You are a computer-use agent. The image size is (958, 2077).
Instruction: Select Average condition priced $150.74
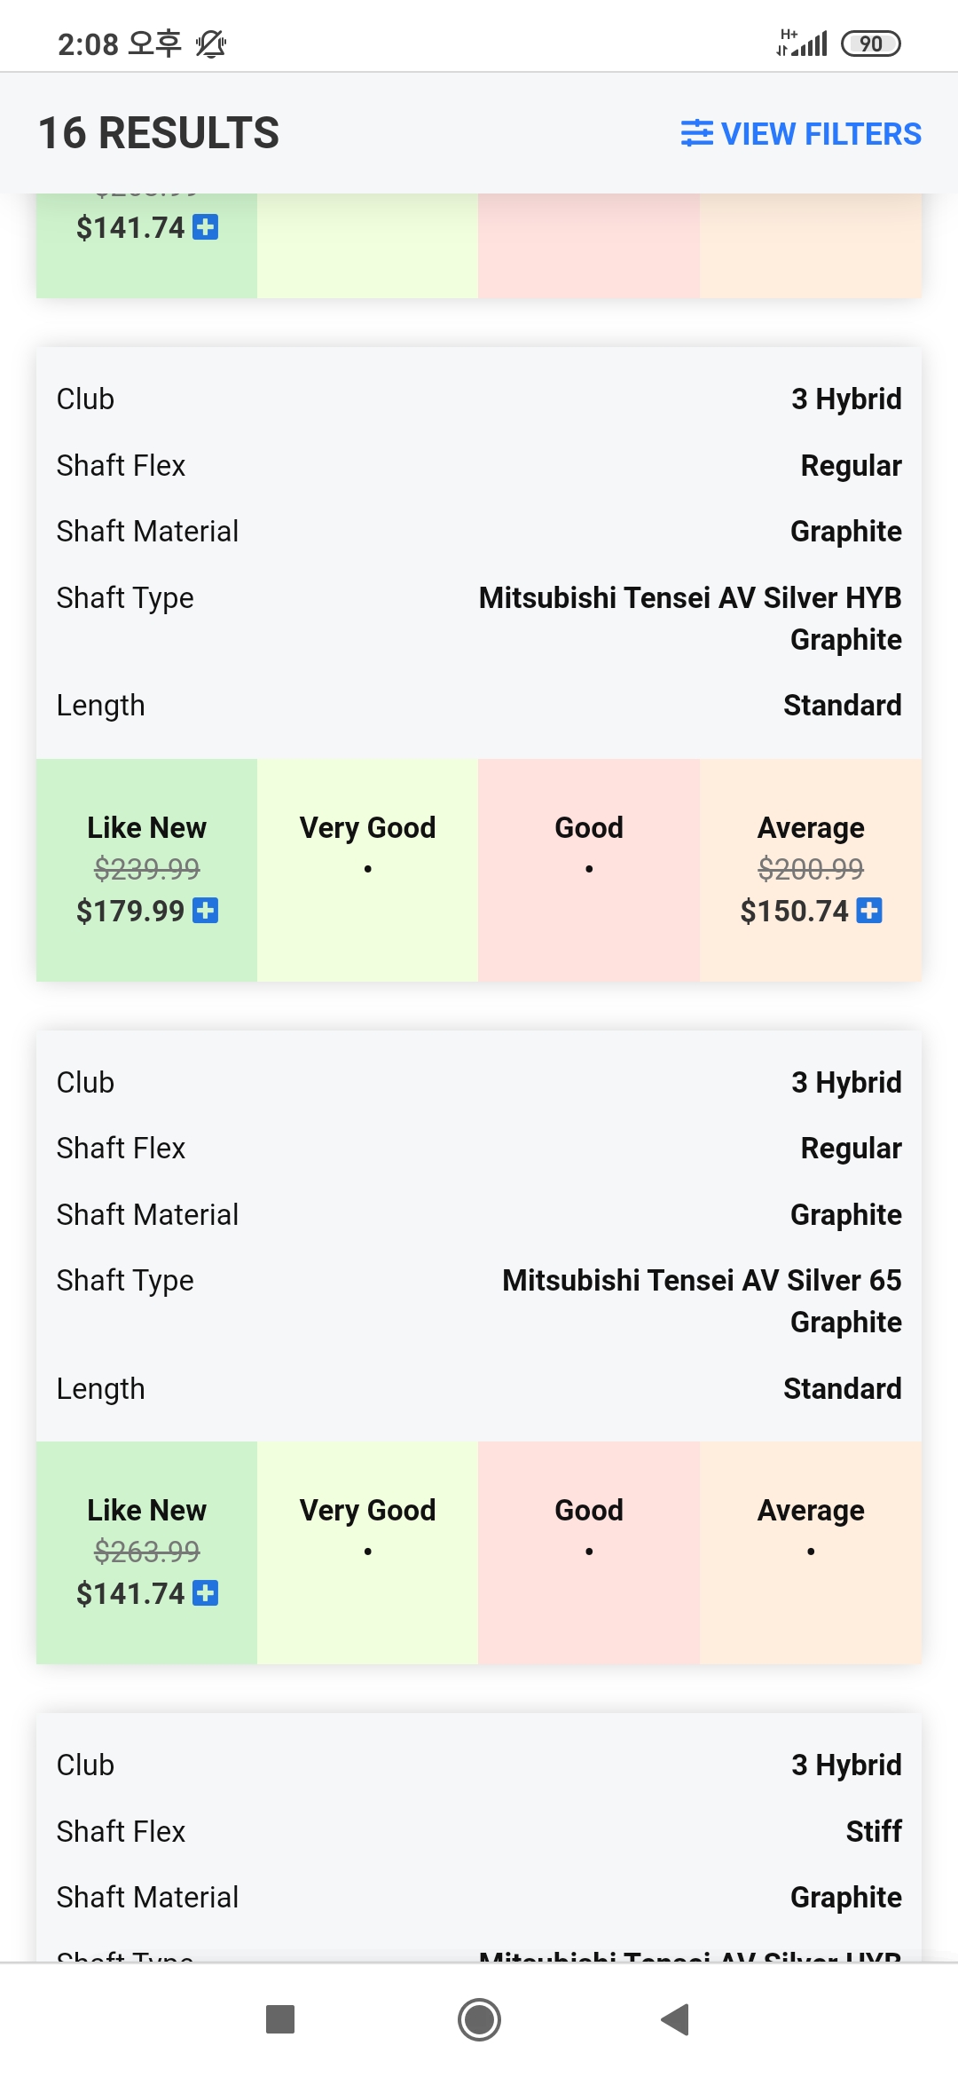[x=810, y=868]
